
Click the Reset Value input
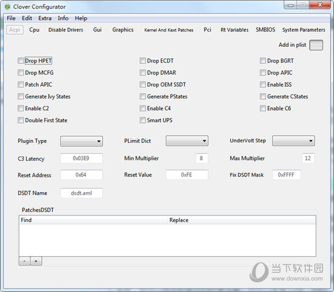tap(187, 175)
